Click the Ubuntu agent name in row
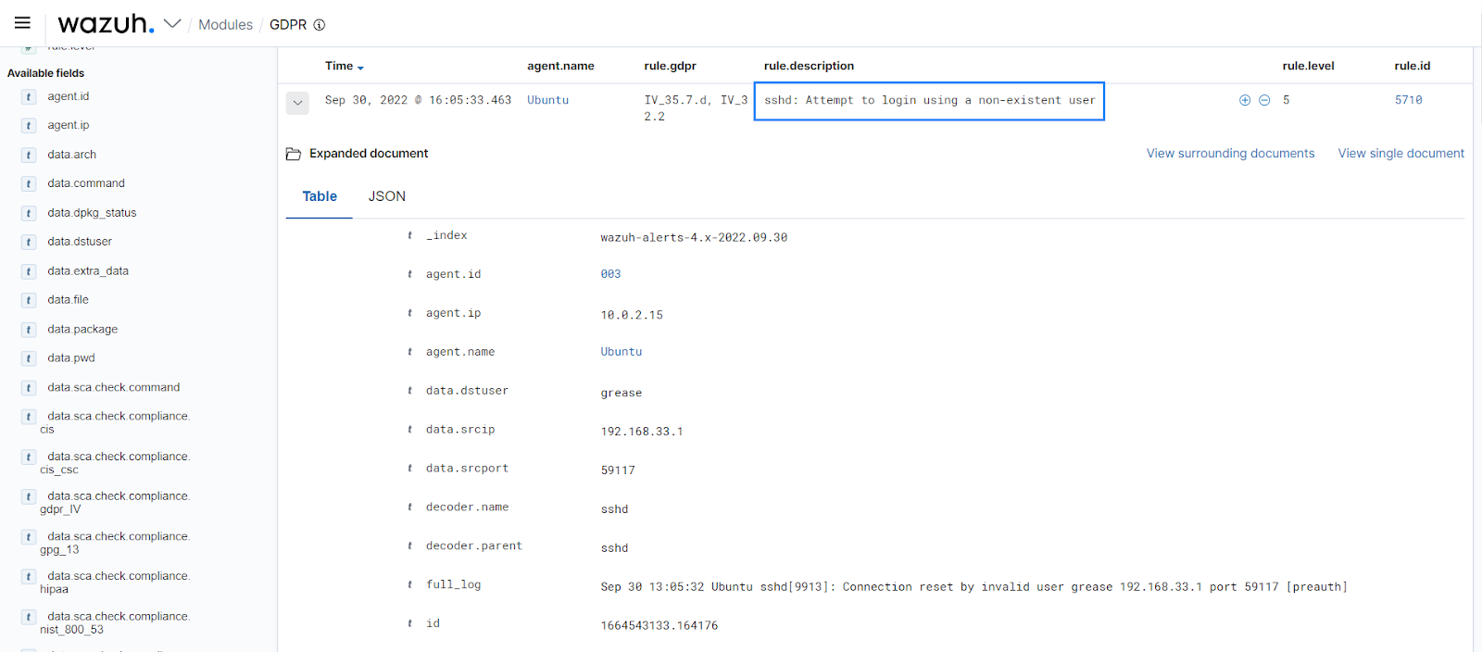The height and width of the screenshot is (652, 1482). coord(547,100)
